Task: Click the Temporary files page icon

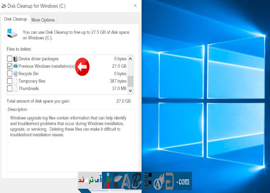Action: (15, 81)
